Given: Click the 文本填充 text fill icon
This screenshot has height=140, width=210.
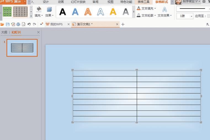Looking at the screenshot, I should [139, 8].
